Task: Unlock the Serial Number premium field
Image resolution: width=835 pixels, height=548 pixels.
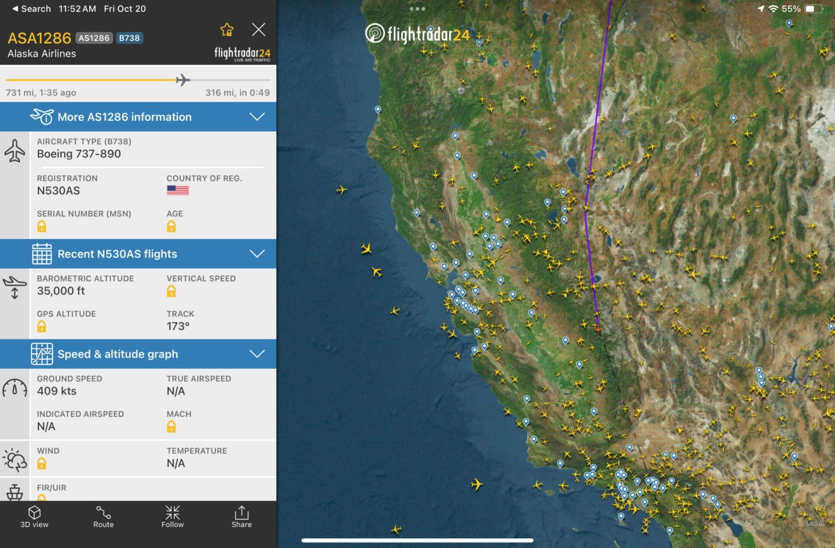Action: [42, 226]
